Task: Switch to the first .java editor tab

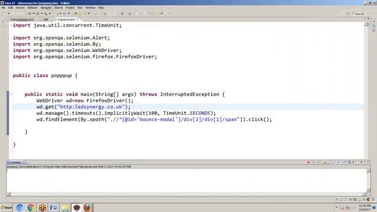Action: coord(22,19)
